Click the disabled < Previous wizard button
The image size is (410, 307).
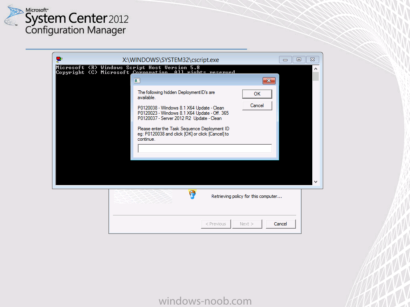tap(216, 224)
